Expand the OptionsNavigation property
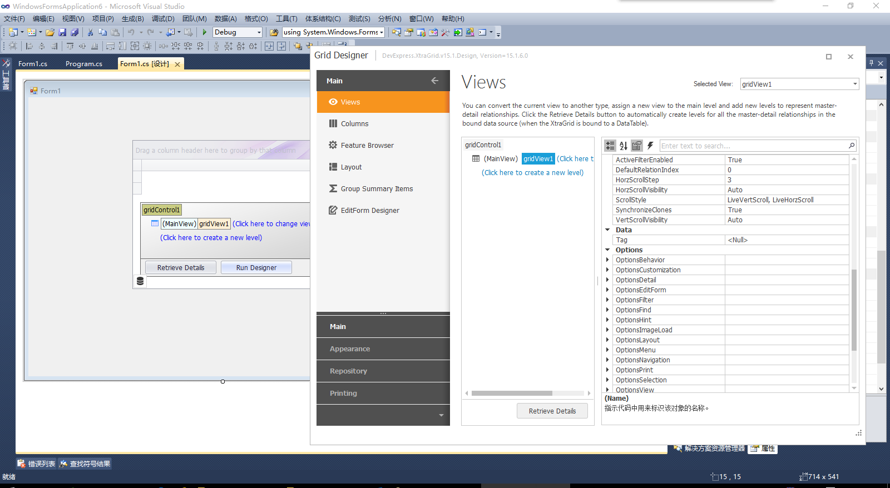Screen dimensions: 890x488 [607, 360]
